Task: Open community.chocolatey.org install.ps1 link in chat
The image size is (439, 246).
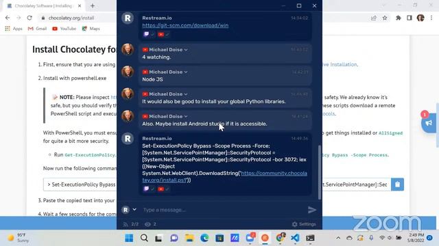Action: coord(224,176)
